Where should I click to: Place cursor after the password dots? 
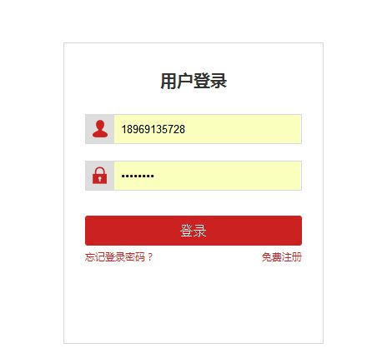coord(155,176)
